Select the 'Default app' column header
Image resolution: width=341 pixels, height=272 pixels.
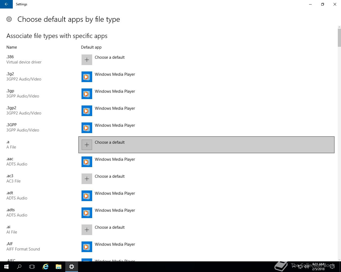click(91, 47)
